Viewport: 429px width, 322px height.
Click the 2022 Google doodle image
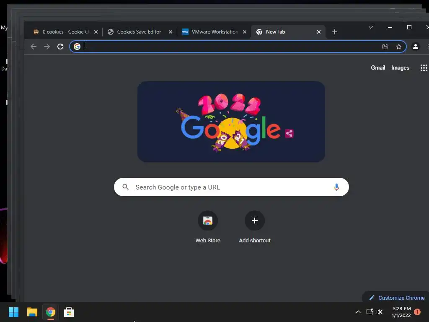pos(231,122)
